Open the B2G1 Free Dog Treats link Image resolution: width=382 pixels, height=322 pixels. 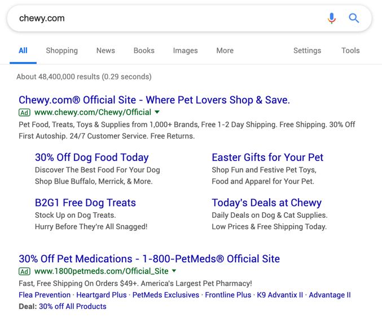[85, 203]
